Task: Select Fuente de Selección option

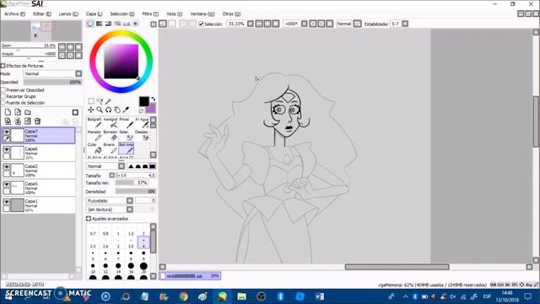Action: click(x=3, y=103)
